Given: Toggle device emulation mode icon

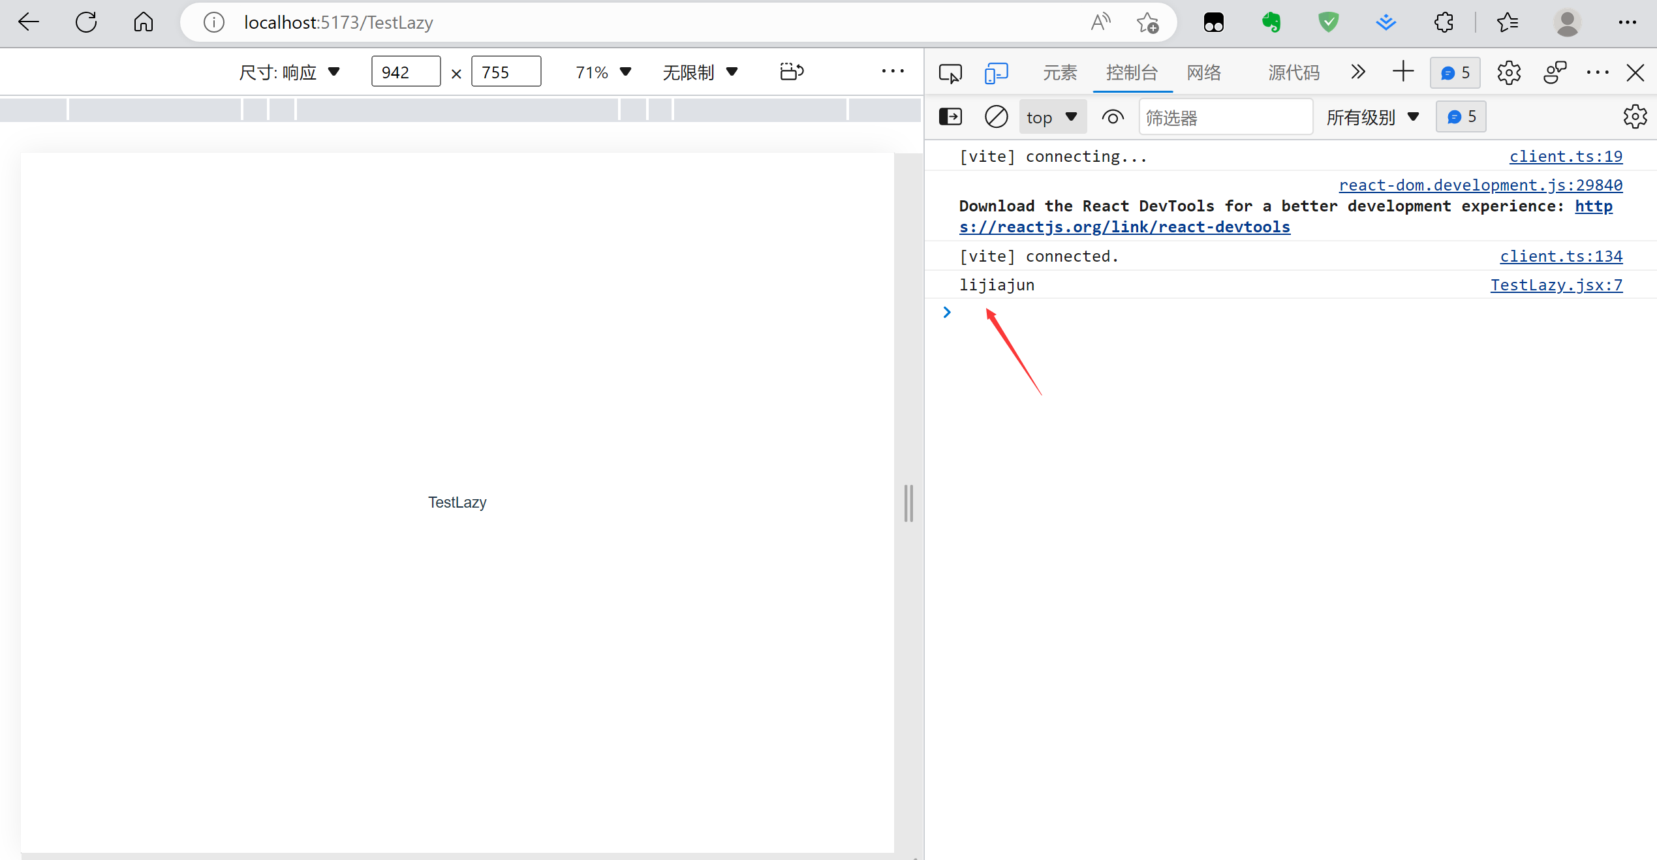Looking at the screenshot, I should tap(997, 72).
